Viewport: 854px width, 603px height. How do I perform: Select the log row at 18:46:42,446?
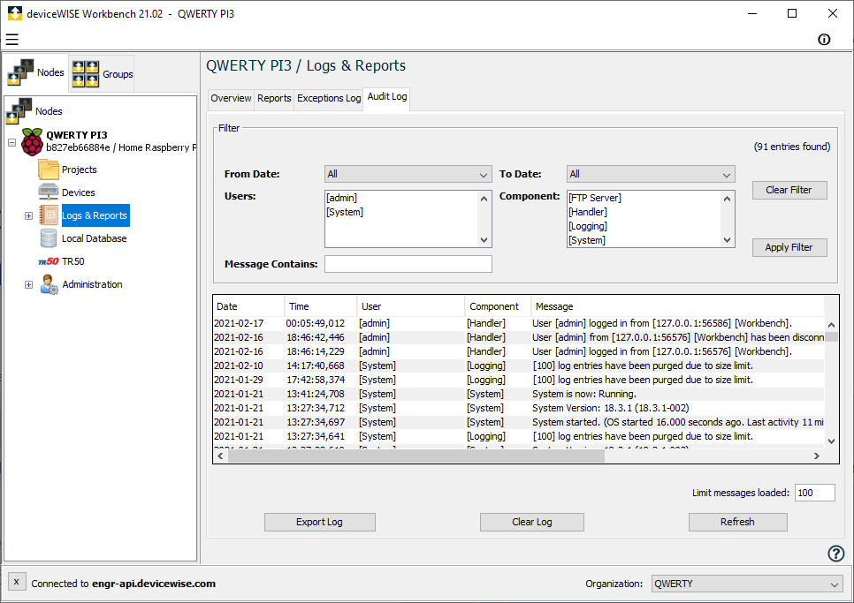click(x=518, y=337)
